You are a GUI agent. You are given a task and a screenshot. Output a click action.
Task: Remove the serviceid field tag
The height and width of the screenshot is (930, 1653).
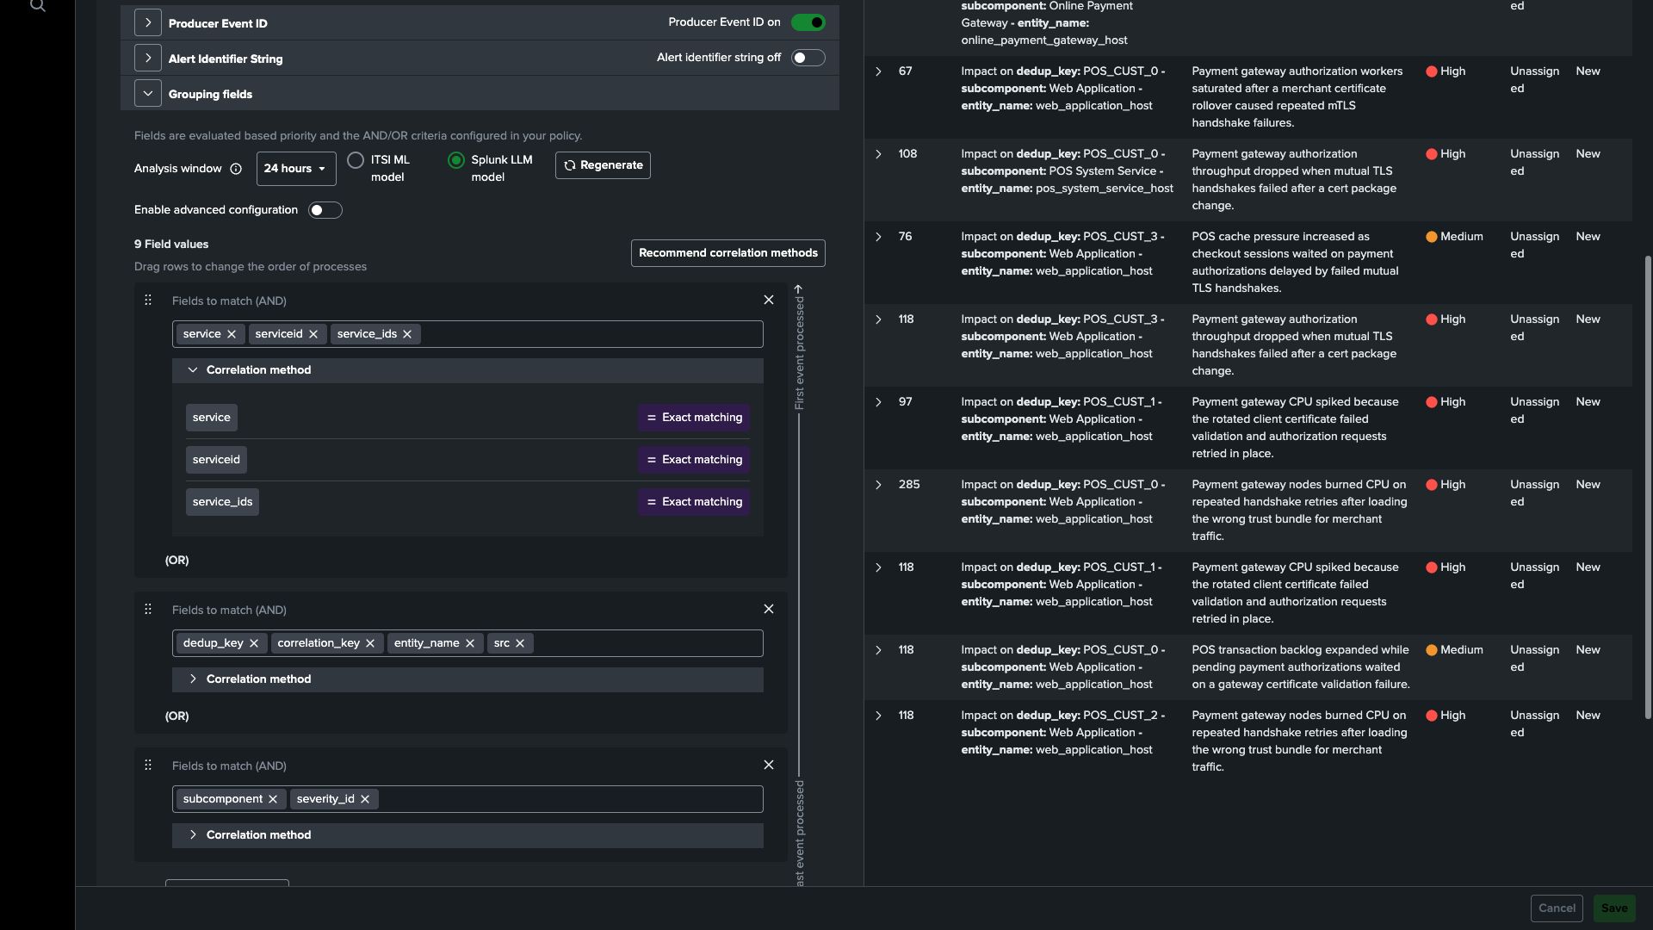point(313,334)
